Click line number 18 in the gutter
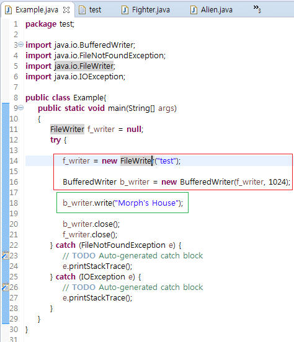 coord(14,203)
